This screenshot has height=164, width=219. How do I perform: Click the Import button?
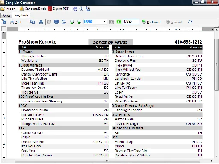[8, 9]
